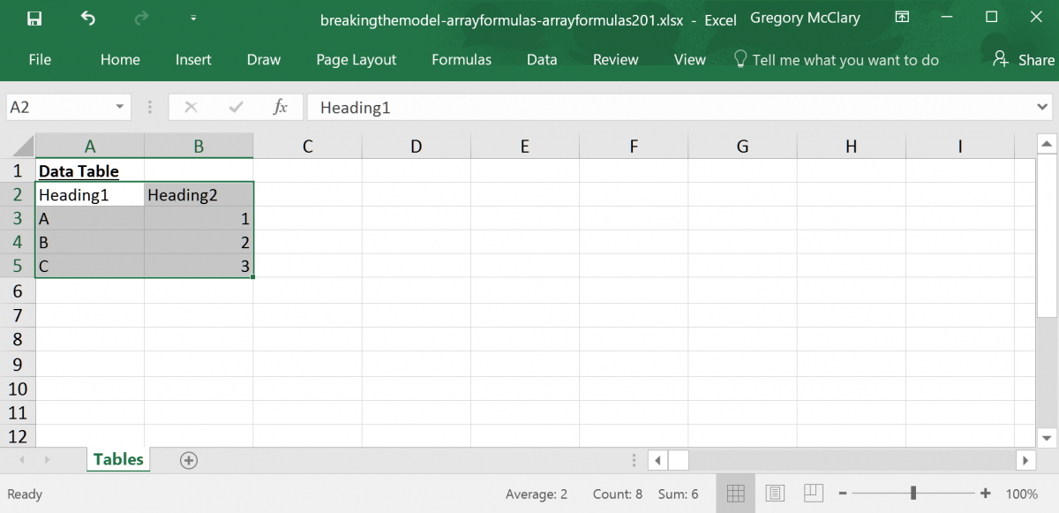This screenshot has width=1059, height=513.
Task: Click the Enter checkmark in formula bar
Action: [x=235, y=106]
